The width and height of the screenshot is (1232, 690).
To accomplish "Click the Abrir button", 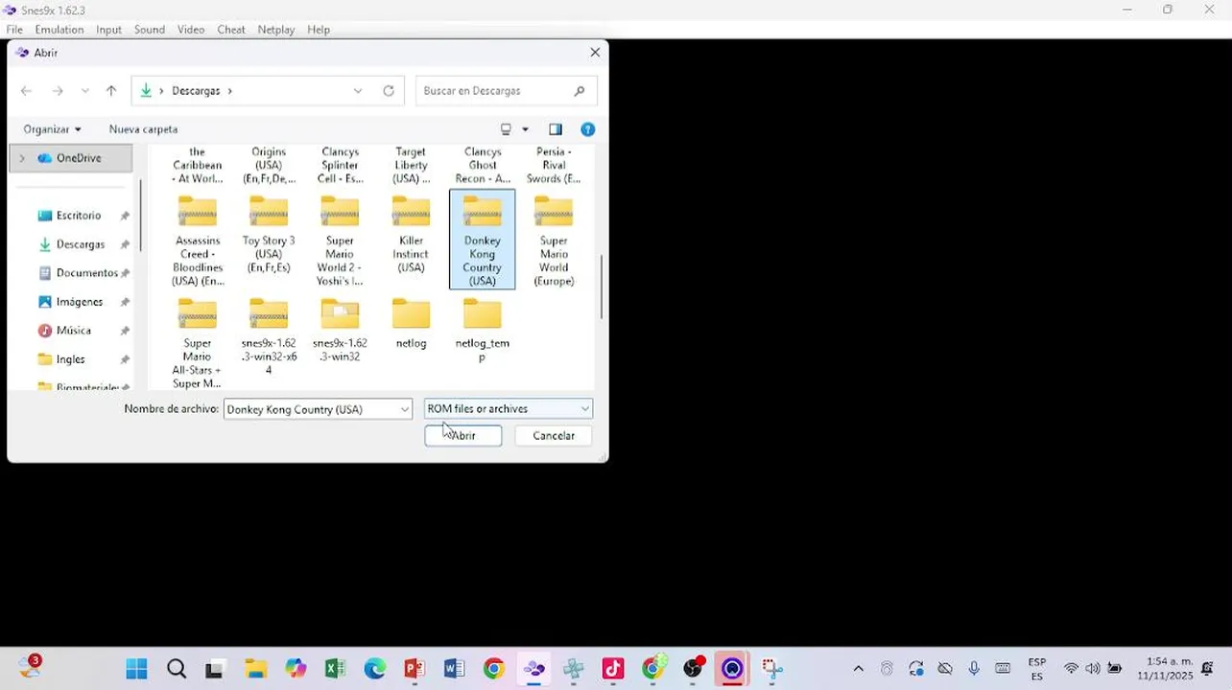I will pyautogui.click(x=463, y=436).
